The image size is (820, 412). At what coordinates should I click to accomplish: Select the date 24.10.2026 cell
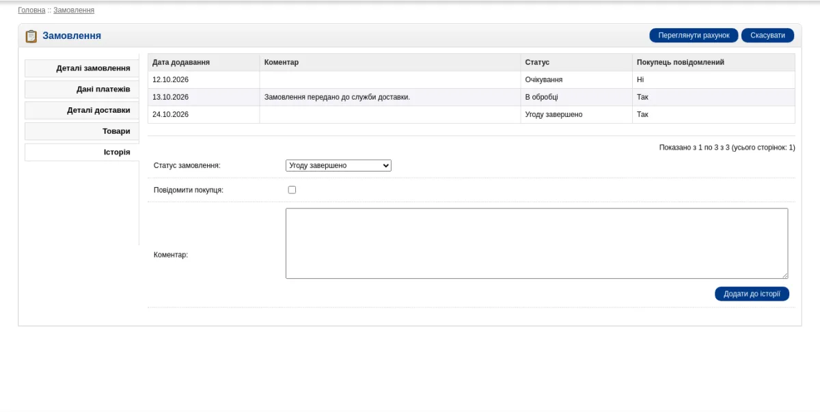click(x=204, y=115)
